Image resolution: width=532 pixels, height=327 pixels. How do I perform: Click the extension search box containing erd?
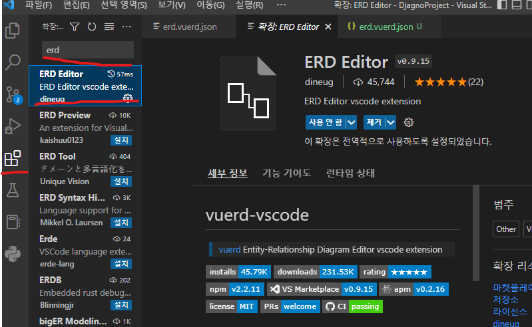88,50
